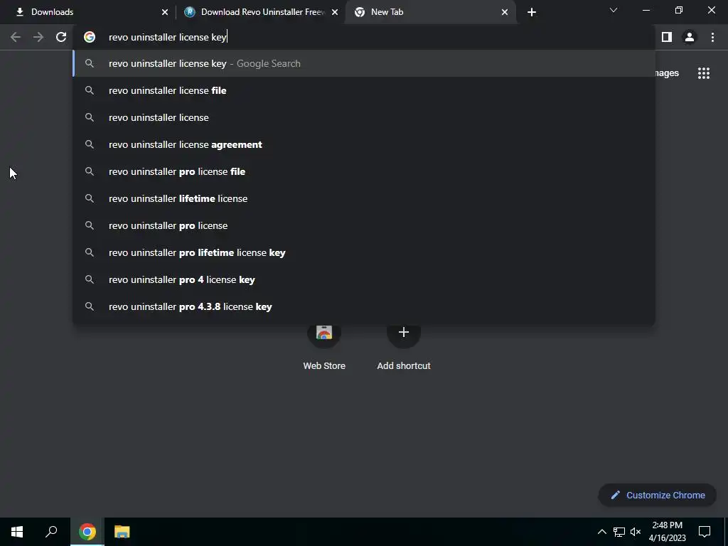
Task: Show hidden system tray icons
Action: pos(601,532)
